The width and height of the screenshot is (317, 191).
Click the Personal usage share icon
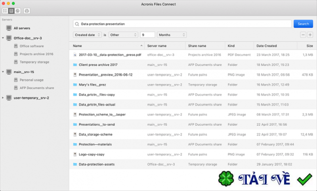click(16, 80)
